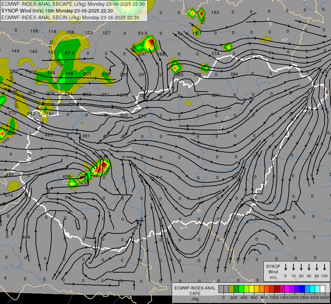
Task: Select the white swatch at 6000
Action: pos(323,289)
